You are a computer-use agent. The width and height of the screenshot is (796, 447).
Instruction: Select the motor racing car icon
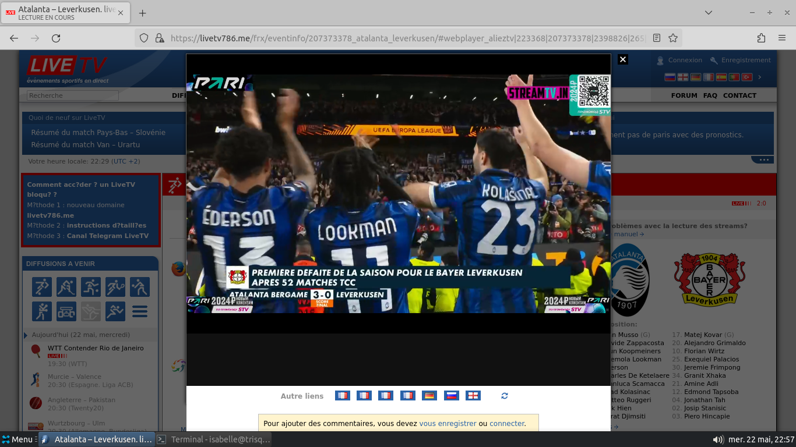pos(66,311)
